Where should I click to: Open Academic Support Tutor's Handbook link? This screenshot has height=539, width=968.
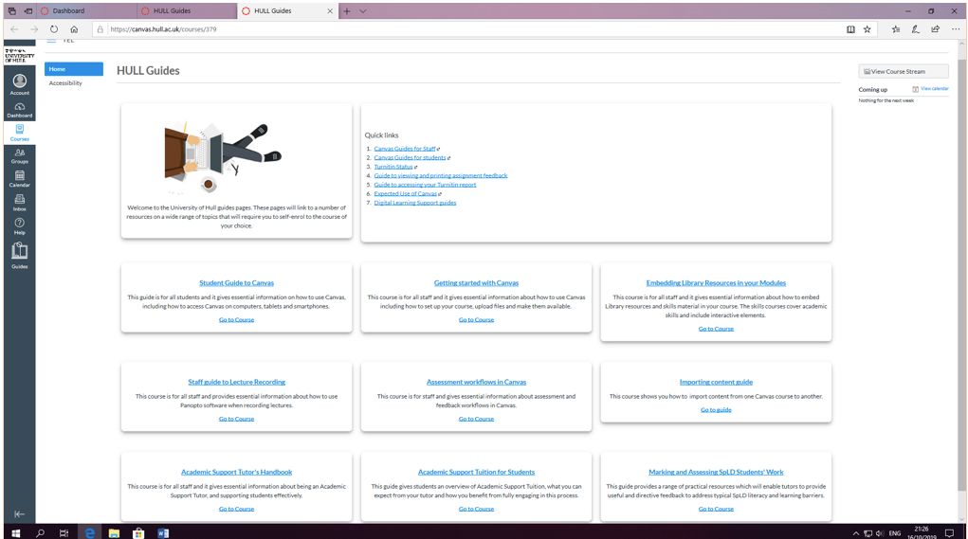pos(236,473)
